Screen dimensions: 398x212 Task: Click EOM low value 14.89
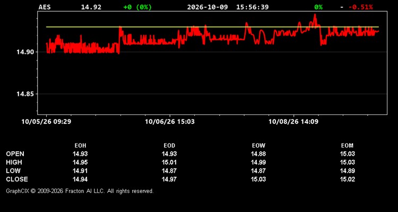point(348,171)
